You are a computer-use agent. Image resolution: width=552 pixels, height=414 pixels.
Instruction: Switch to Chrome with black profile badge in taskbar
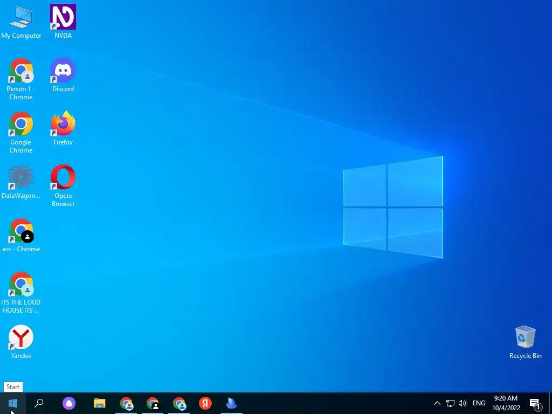(153, 403)
